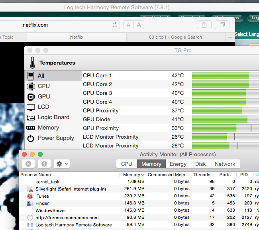Click the Temperatures heading in TG Pro
Screen dimensions: 259x230
pos(57,63)
